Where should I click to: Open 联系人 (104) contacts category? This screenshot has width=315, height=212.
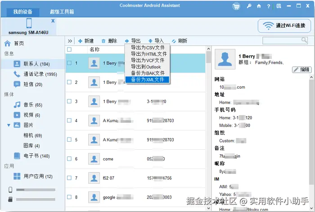[x=32, y=64]
